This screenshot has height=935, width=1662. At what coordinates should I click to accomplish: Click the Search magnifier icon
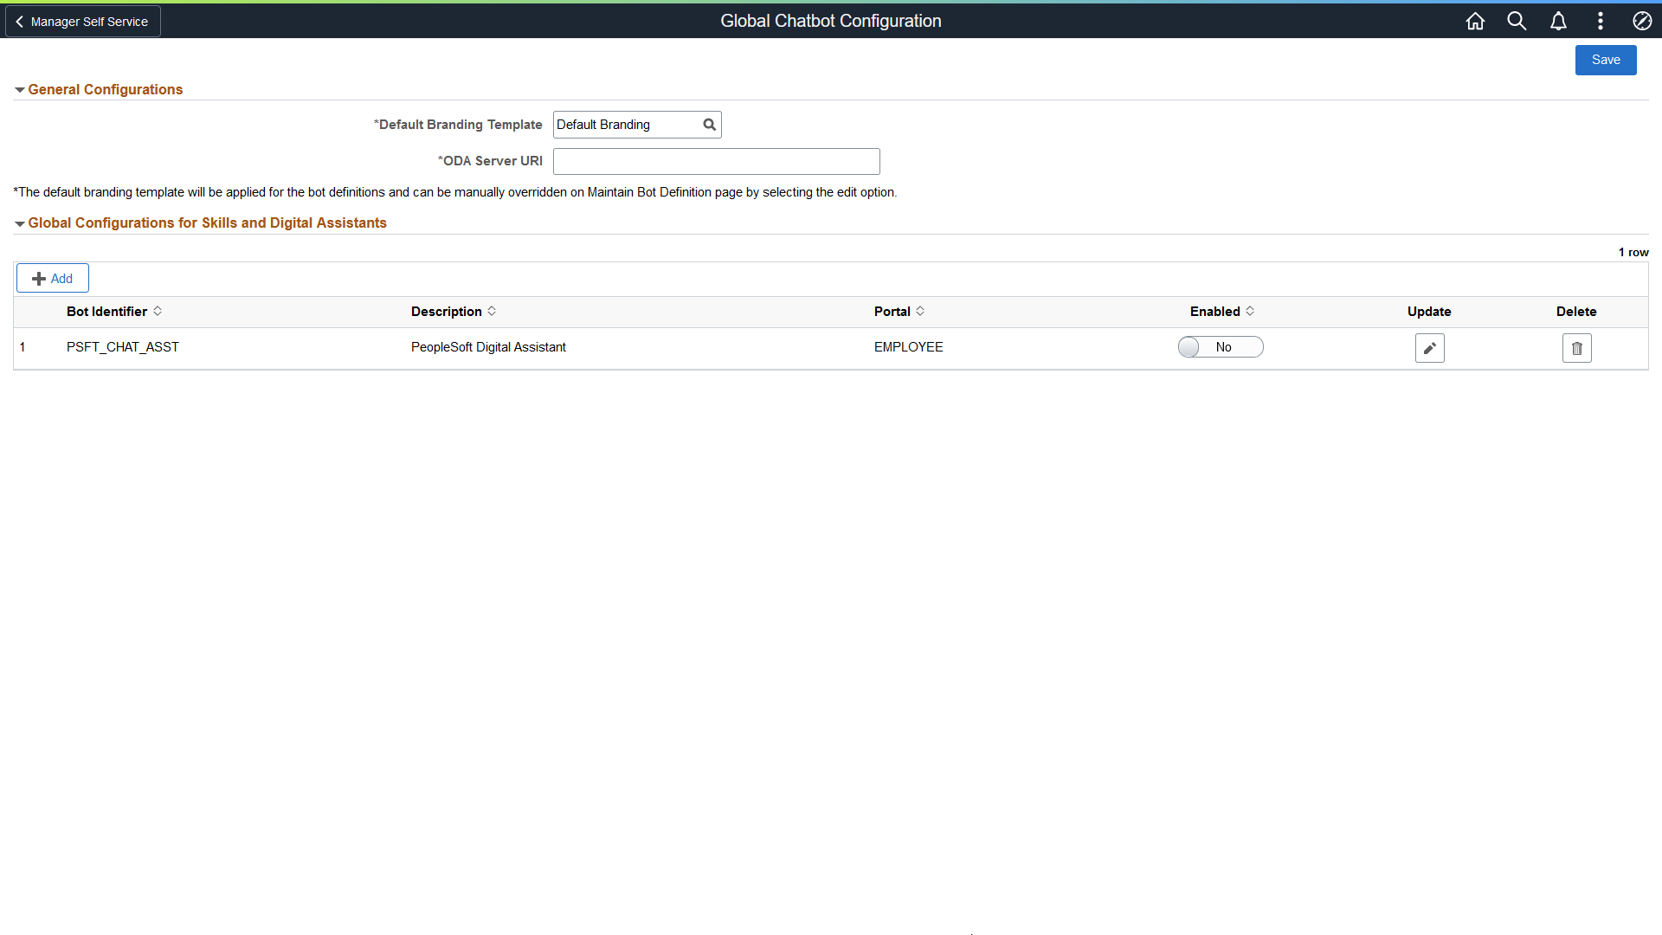point(1517,21)
